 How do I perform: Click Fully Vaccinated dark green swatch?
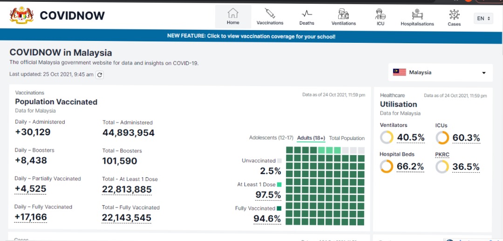(x=279, y=208)
